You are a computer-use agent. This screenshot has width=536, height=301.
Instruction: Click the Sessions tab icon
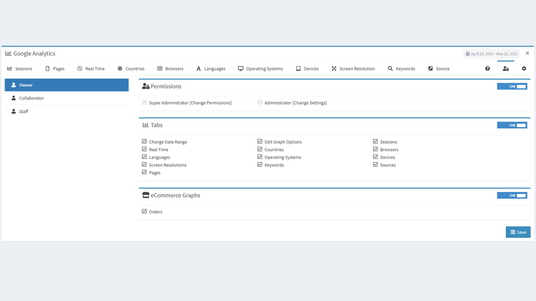(x=9, y=68)
